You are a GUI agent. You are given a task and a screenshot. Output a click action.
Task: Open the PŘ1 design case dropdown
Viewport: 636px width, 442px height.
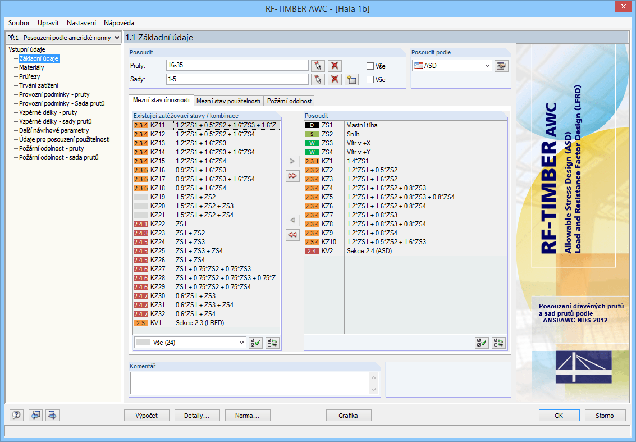tap(63, 38)
